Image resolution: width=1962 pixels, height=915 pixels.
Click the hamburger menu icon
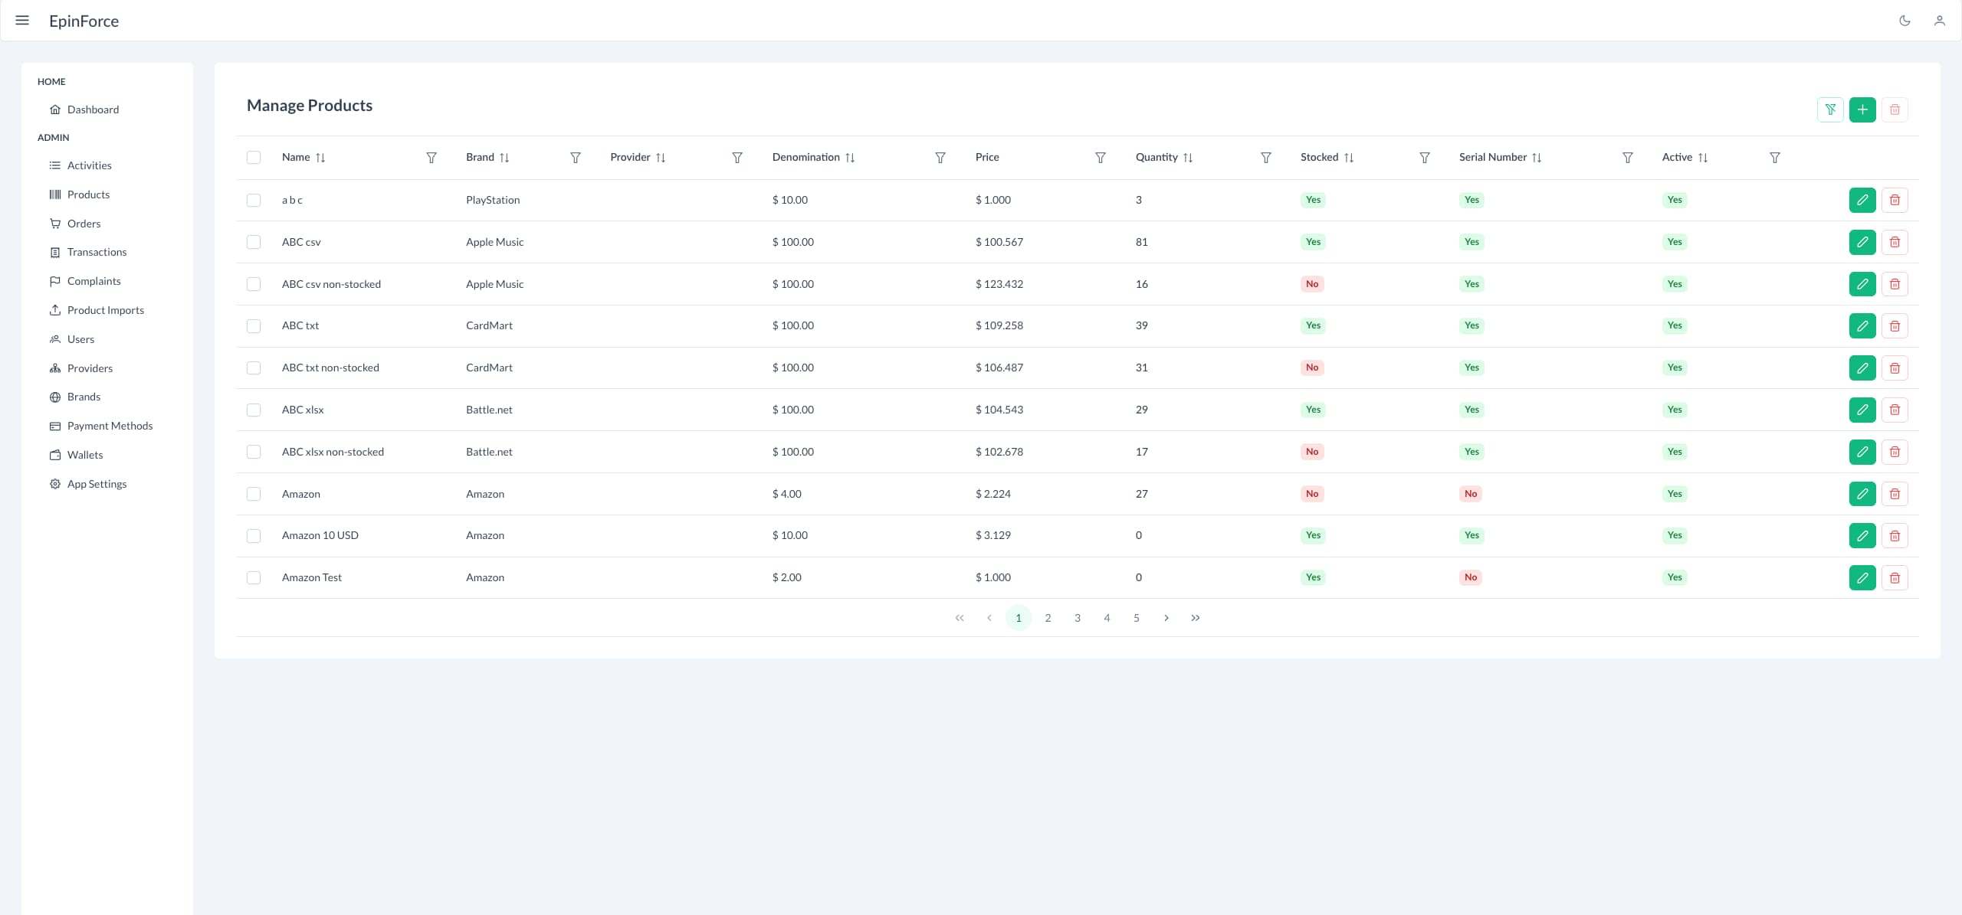(22, 21)
